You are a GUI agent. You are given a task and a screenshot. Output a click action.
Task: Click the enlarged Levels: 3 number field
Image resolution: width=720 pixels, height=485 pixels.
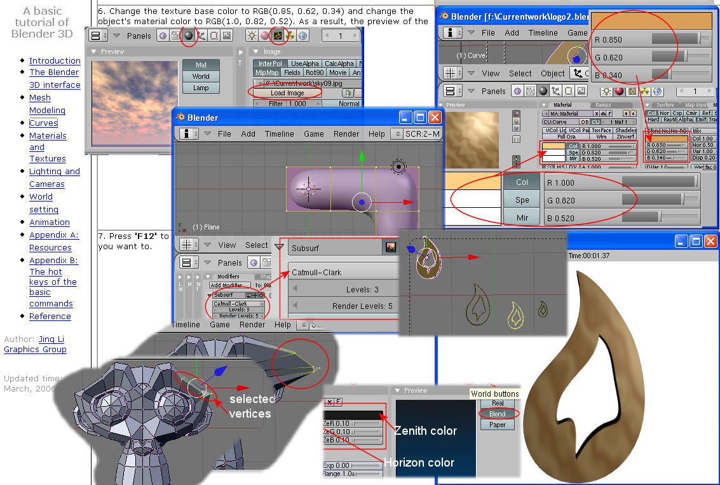[x=343, y=289]
